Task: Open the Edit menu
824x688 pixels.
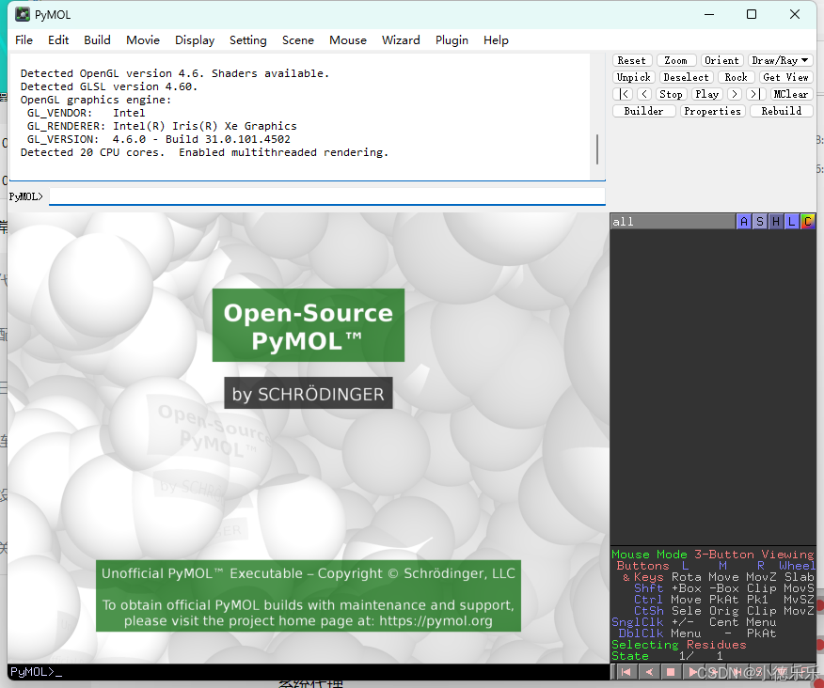Action: (x=58, y=40)
